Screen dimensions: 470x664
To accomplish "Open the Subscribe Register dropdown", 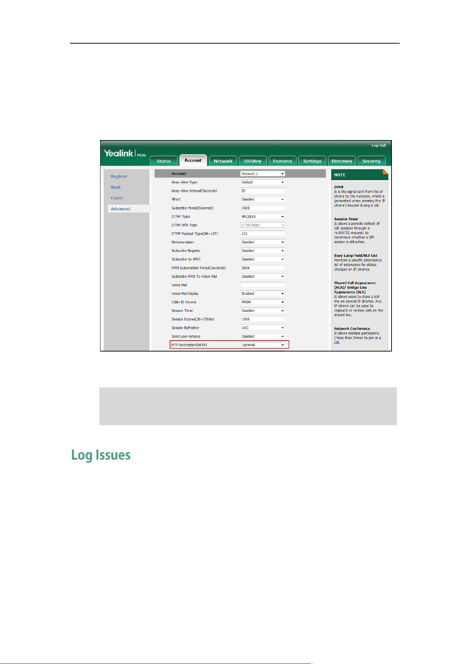I will coord(263,250).
